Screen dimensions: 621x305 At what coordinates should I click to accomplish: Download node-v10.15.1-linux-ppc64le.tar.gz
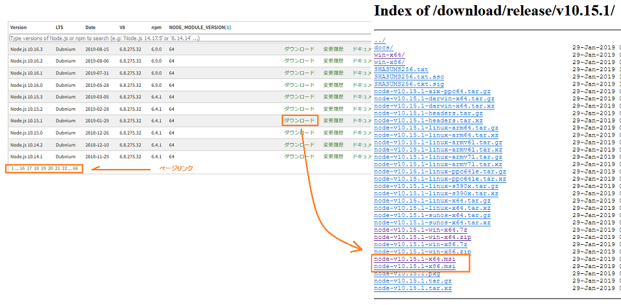[x=440, y=172]
